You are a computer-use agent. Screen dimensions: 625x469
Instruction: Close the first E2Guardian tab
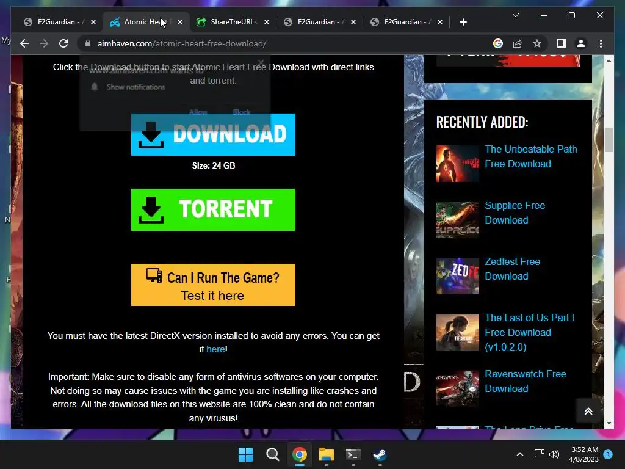click(x=93, y=22)
